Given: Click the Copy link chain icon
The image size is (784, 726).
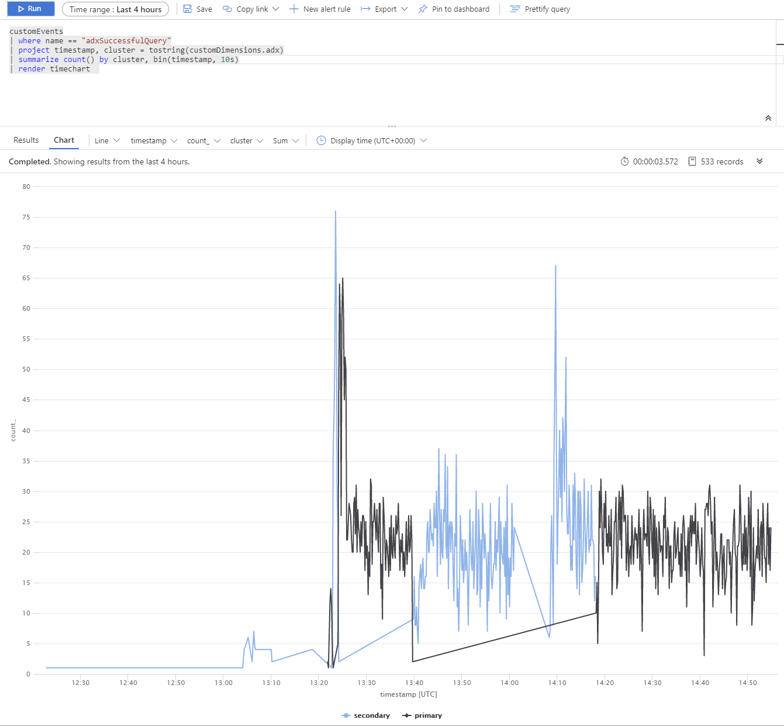Looking at the screenshot, I should click(227, 9).
